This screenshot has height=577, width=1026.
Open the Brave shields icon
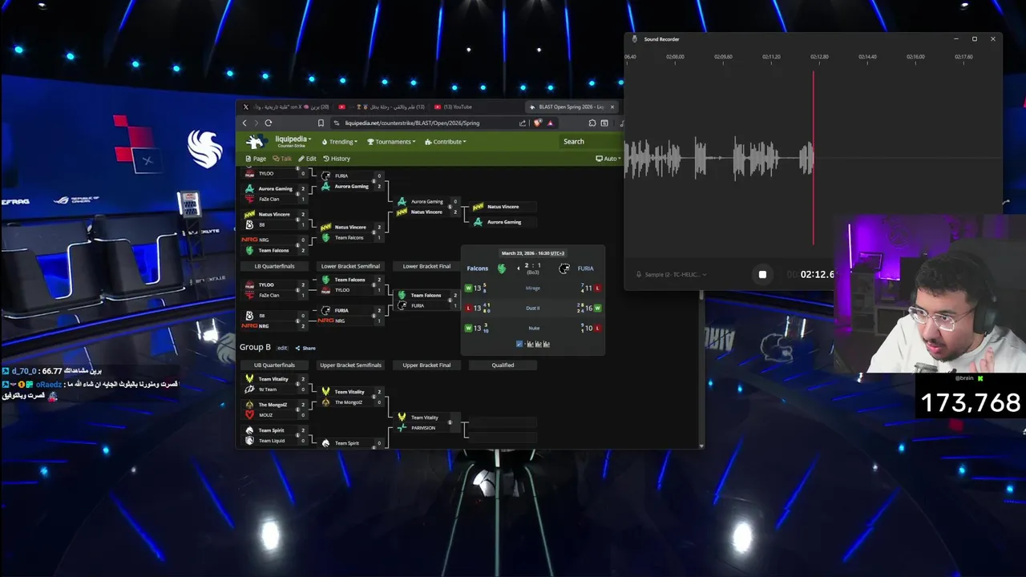(537, 123)
